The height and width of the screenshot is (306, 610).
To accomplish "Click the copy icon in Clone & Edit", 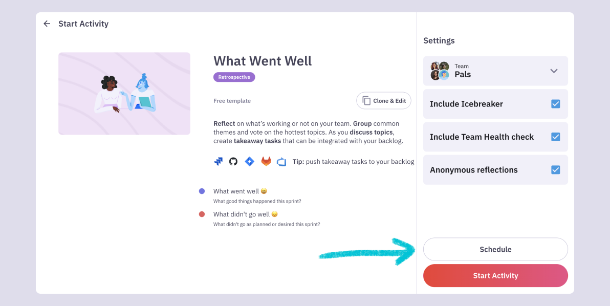I will 366,101.
